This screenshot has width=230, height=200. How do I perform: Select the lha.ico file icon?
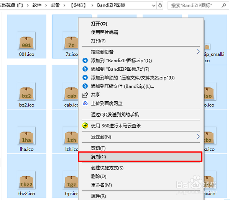coord(26,136)
